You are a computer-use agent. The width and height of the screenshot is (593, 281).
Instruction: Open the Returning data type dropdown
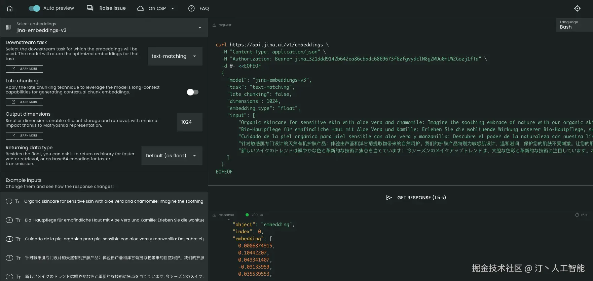172,156
